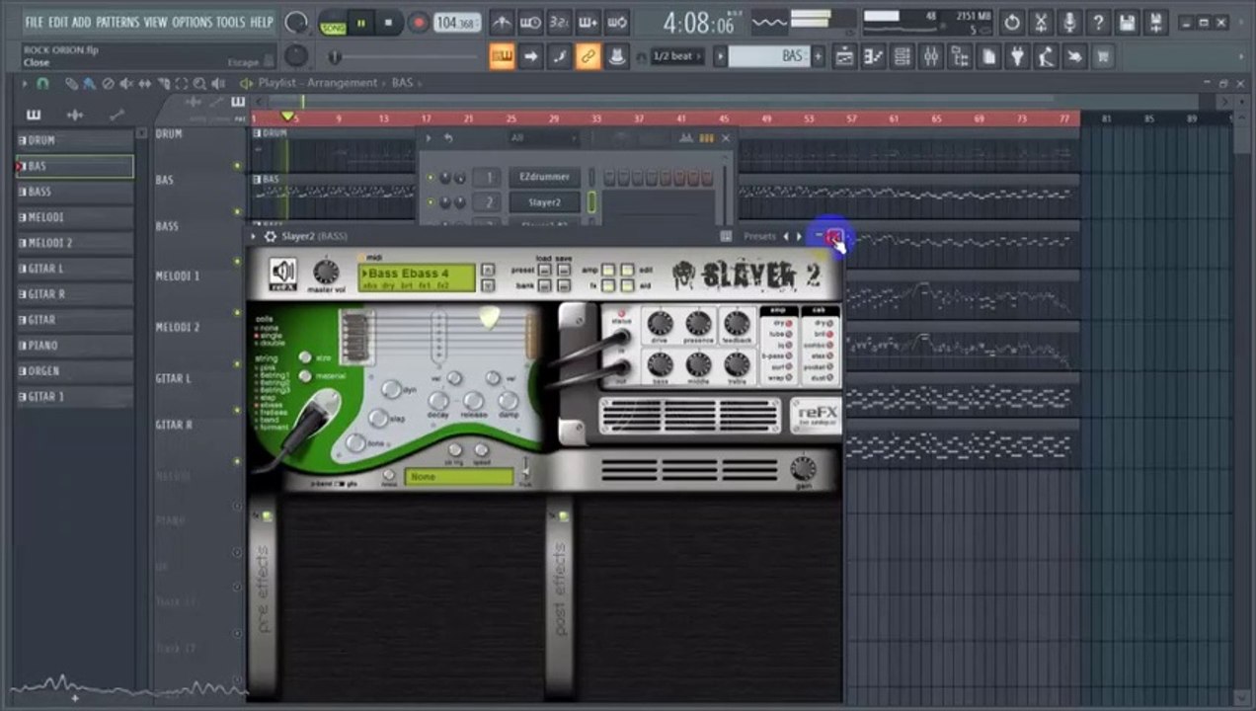Click the stop playback button

(388, 23)
